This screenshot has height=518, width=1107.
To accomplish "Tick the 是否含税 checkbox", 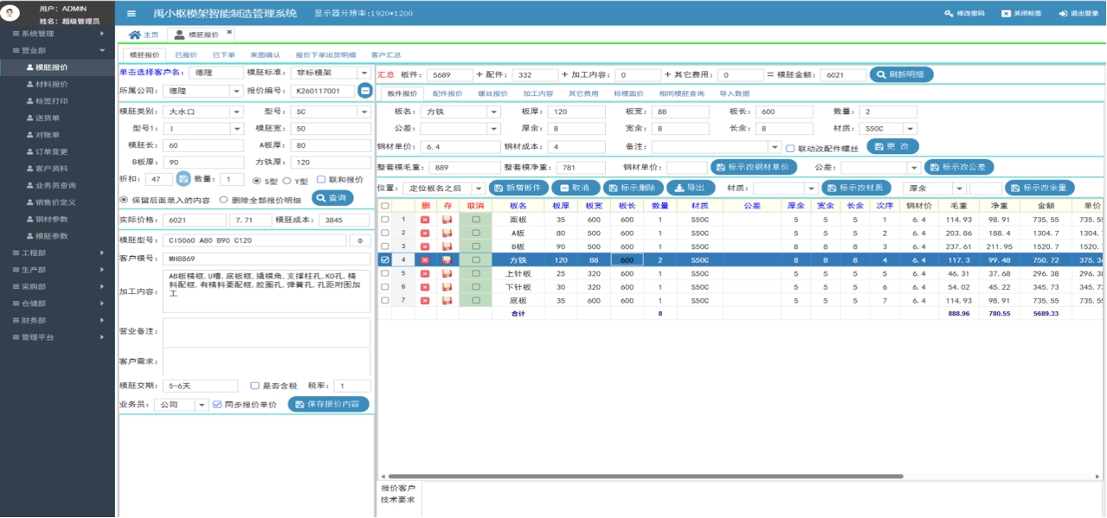I will pos(254,386).
